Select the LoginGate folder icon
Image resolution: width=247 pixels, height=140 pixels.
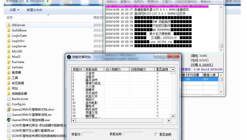click(9, 35)
